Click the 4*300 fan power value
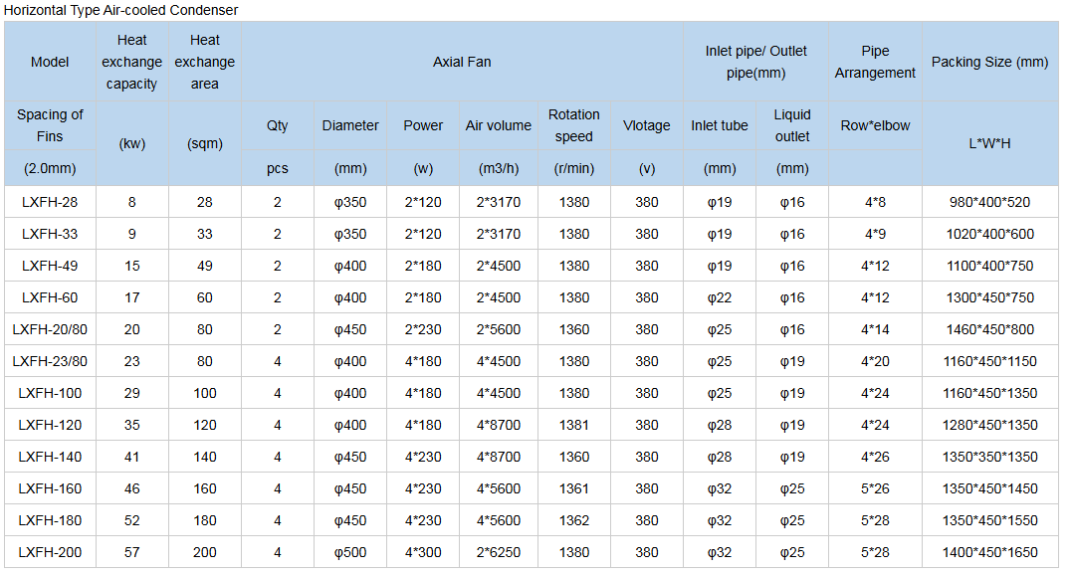 (x=423, y=552)
